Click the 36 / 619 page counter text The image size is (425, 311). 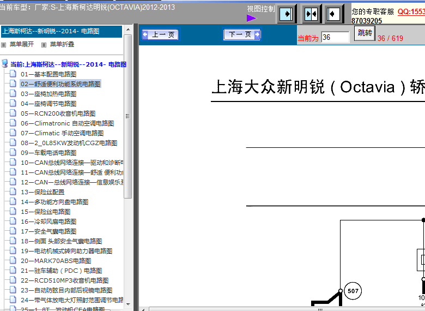pos(390,38)
